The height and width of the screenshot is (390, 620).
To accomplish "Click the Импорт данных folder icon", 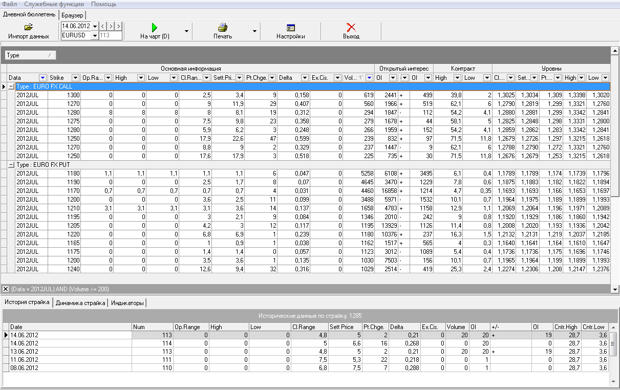I will pyautogui.click(x=29, y=28).
